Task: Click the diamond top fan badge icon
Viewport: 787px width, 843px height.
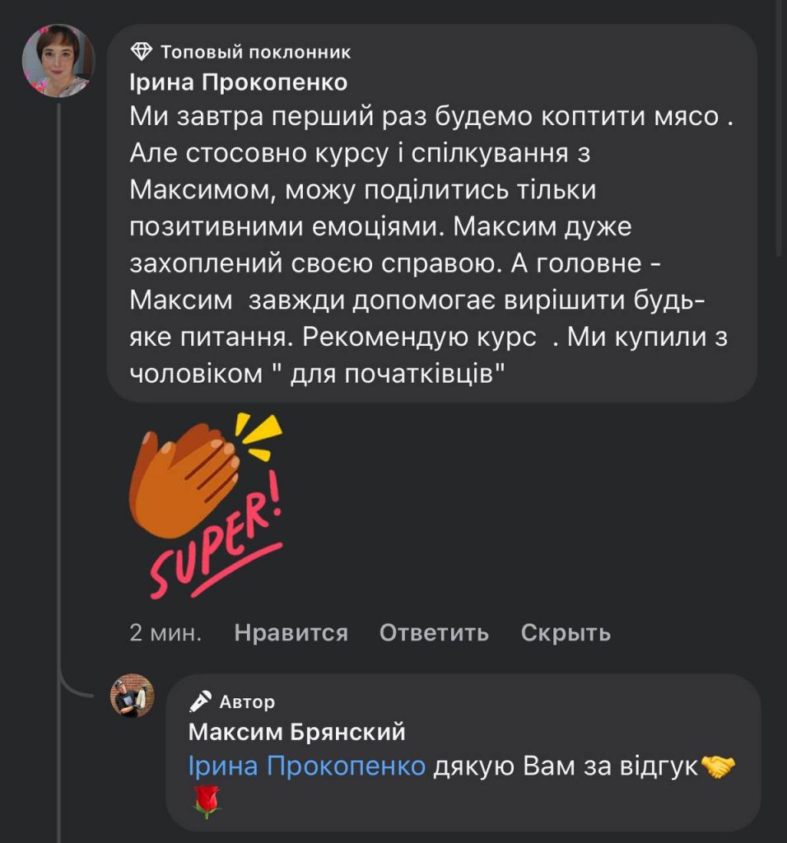Action: [x=142, y=53]
